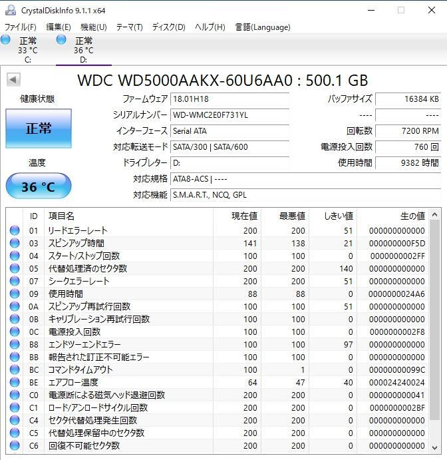Click raw value 0000000024A6
Viewport: 447px width, 460px height.
pyautogui.click(x=396, y=294)
